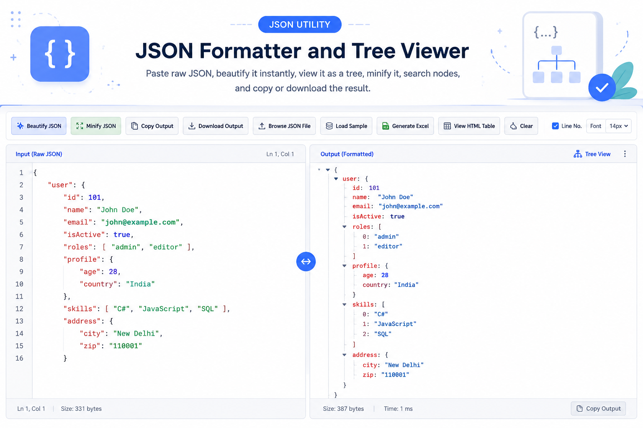Collapse the user node in tree
Viewport: 643px width, 428px height.
(336, 179)
